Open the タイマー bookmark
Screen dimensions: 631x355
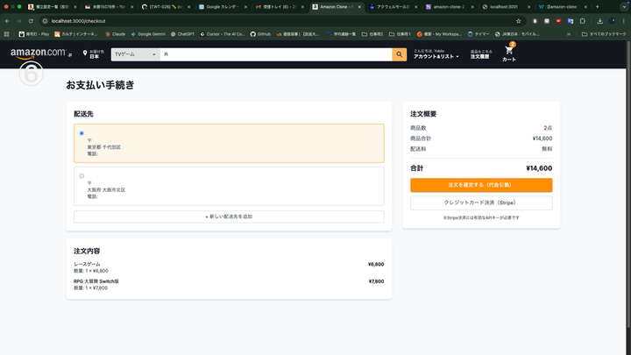click(x=479, y=34)
